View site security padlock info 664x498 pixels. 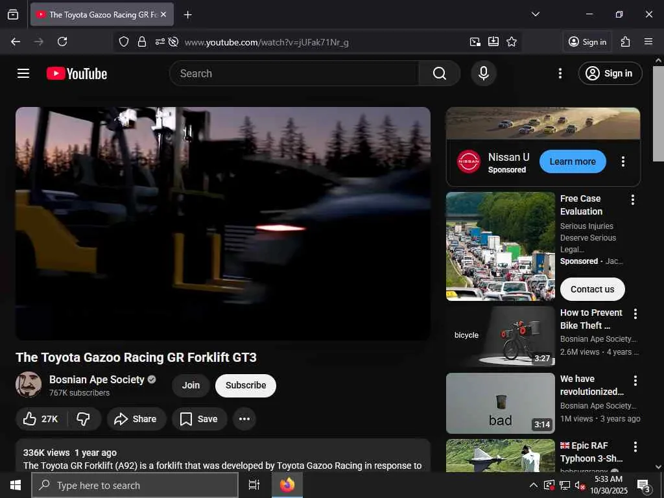[142, 41]
